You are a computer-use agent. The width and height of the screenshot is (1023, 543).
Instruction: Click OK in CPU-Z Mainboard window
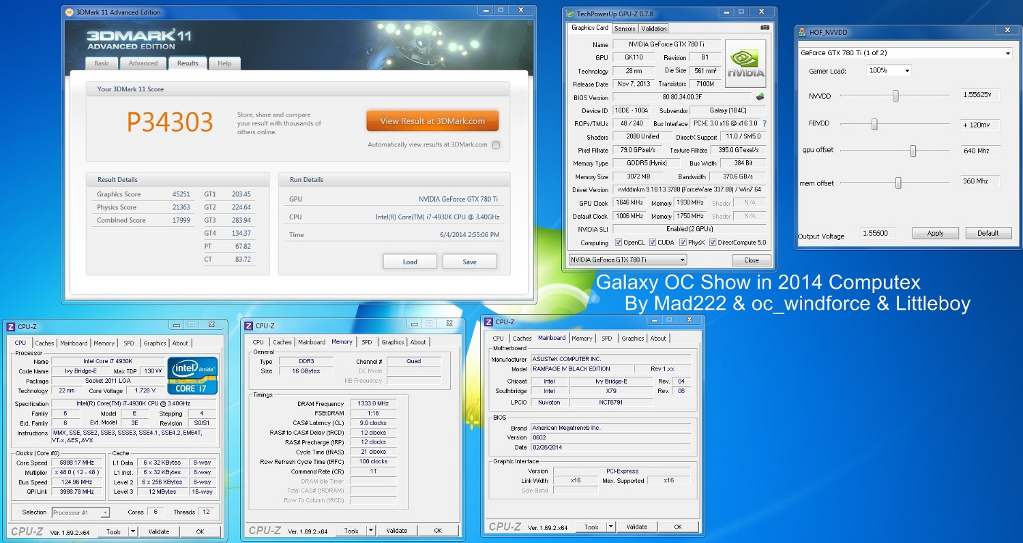(x=677, y=527)
